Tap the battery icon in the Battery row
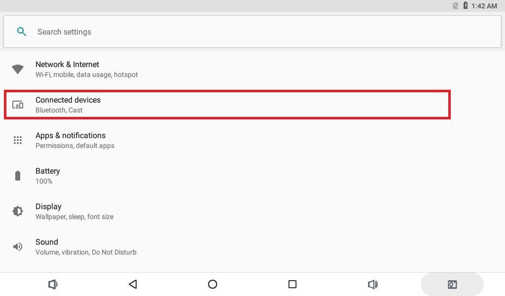505x296 pixels. (x=18, y=176)
